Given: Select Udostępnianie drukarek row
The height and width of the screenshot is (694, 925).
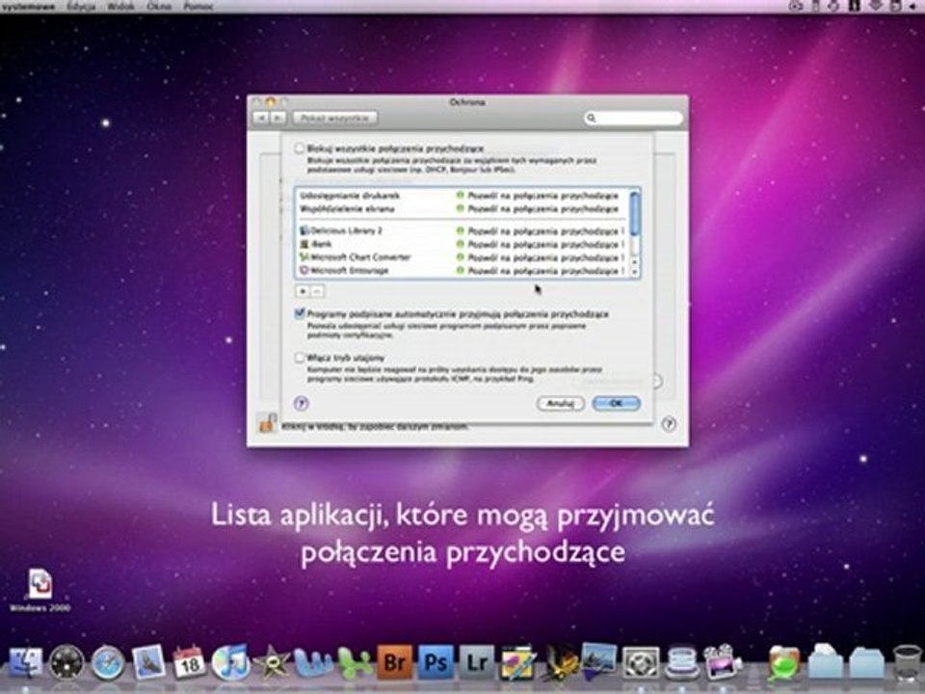Looking at the screenshot, I should point(462,196).
